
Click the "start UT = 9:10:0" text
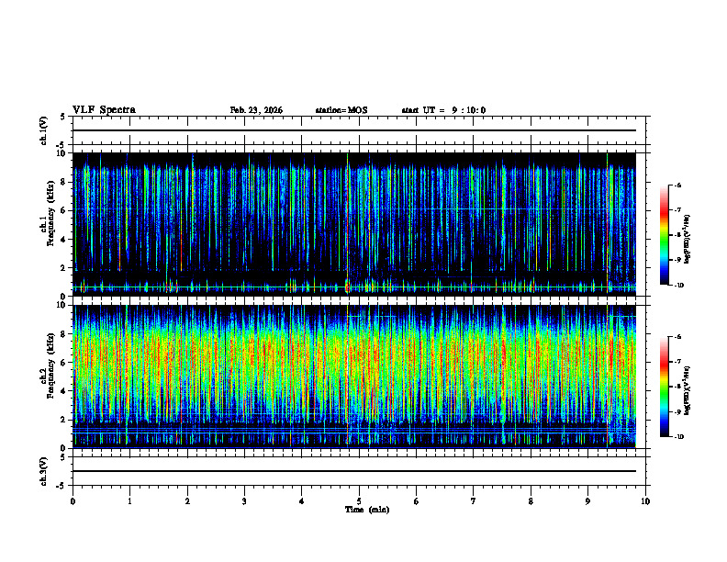[x=443, y=110]
